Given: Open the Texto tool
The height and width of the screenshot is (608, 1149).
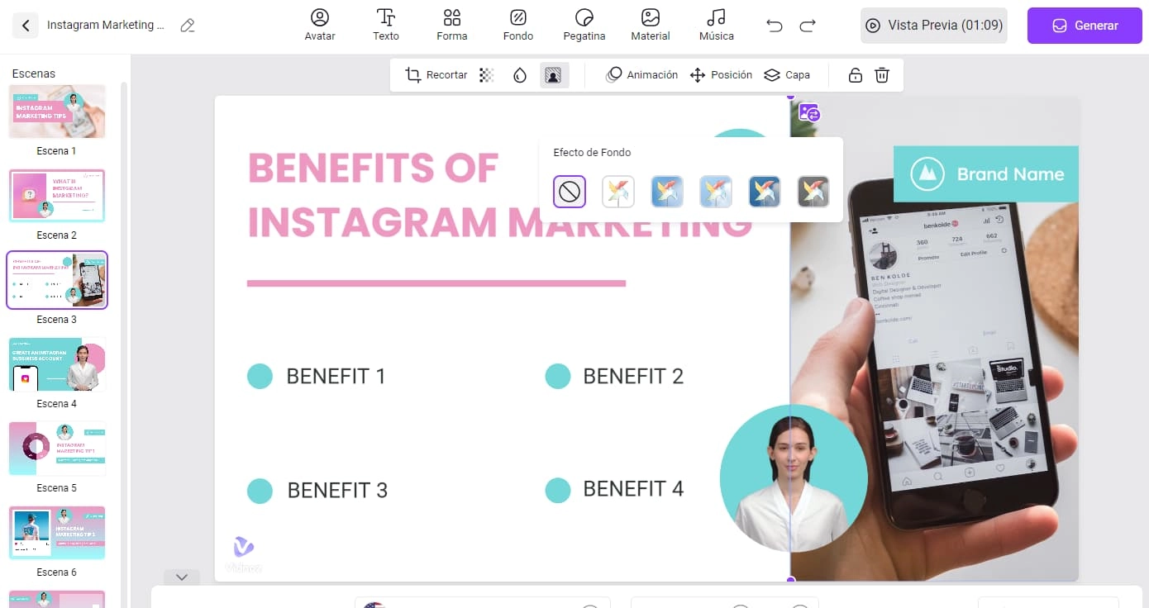Looking at the screenshot, I should point(386,25).
